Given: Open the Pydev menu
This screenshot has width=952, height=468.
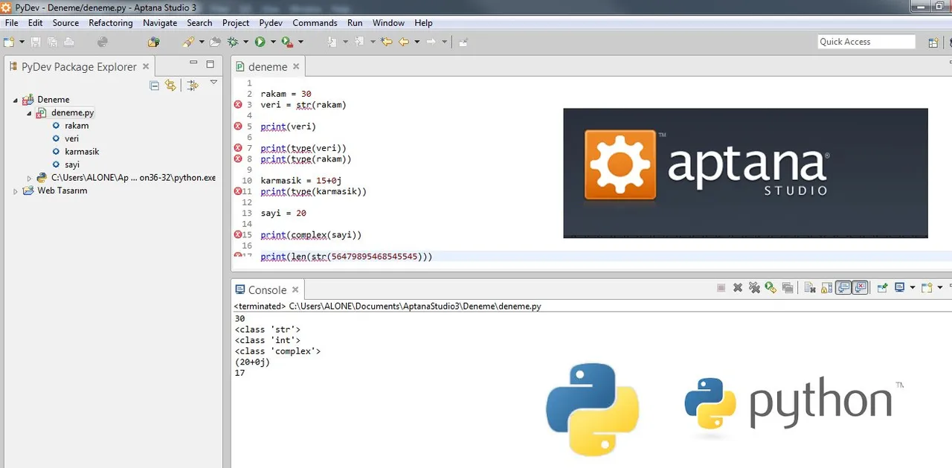Looking at the screenshot, I should [271, 23].
